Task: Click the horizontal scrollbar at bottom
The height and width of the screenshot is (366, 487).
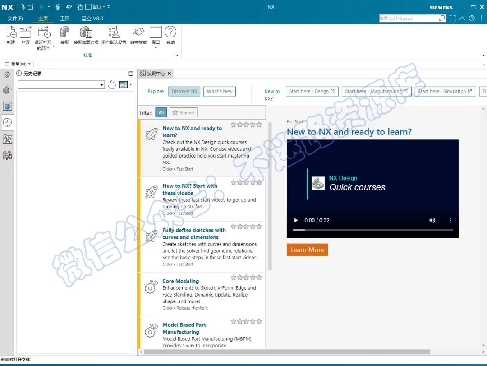Action: (x=287, y=352)
